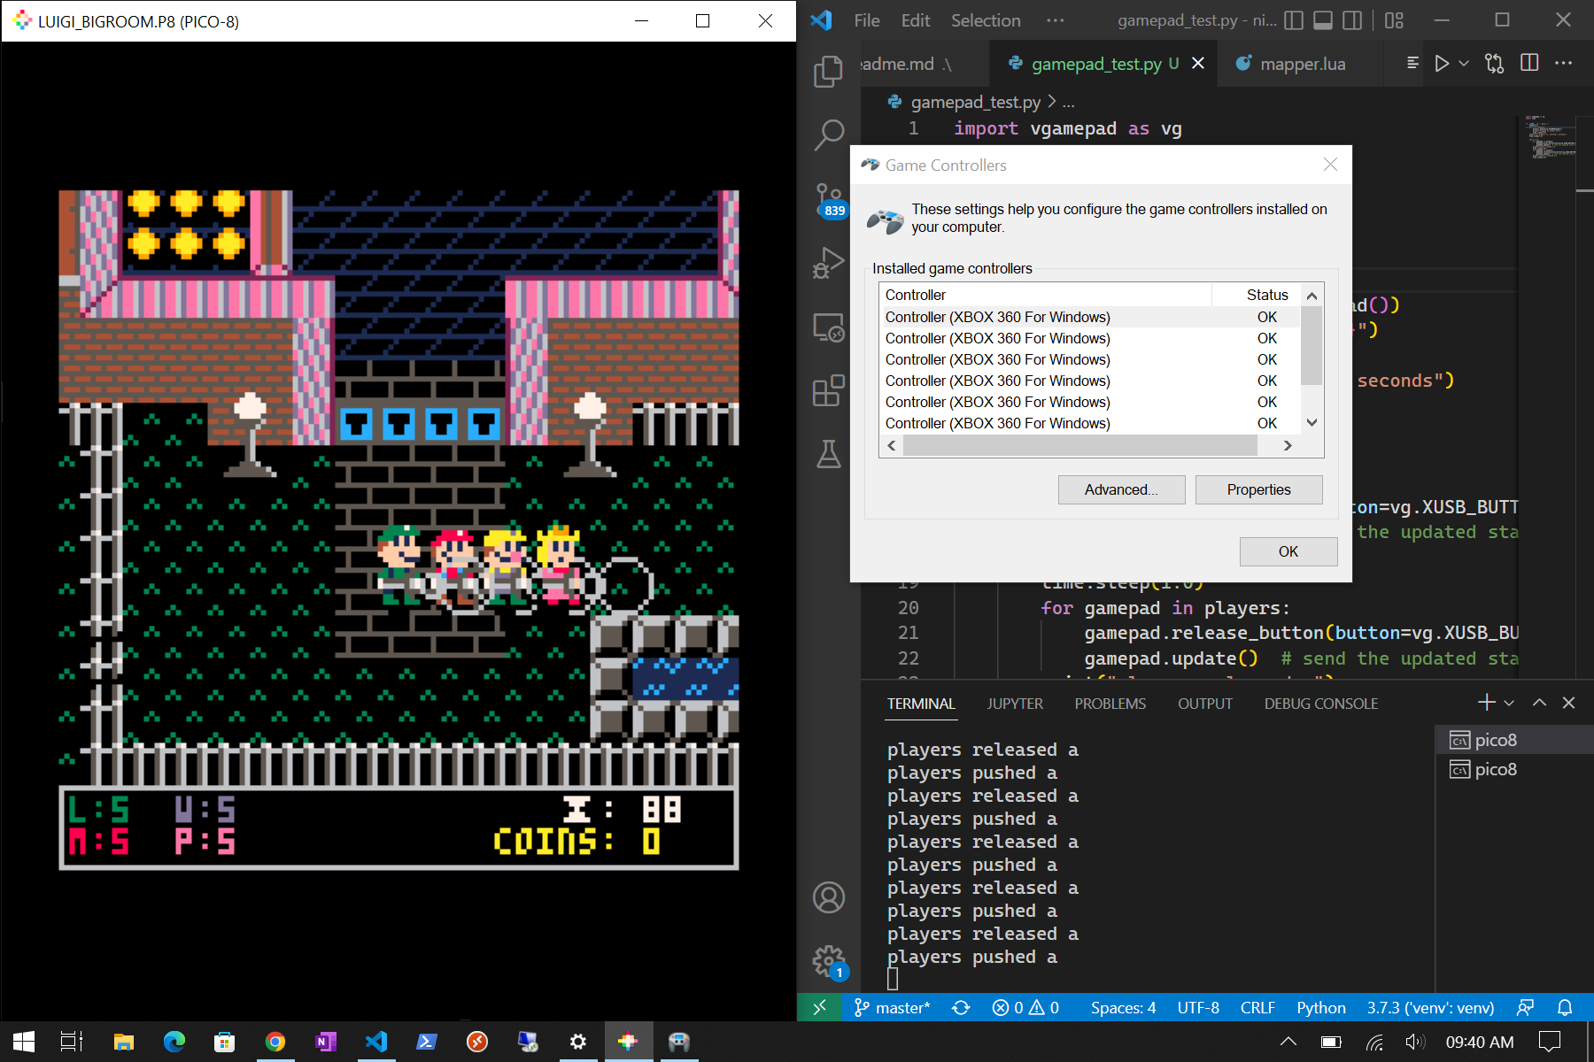Open changes compare icon in editor toolbar
Image resolution: width=1594 pixels, height=1062 pixels.
tap(1495, 64)
